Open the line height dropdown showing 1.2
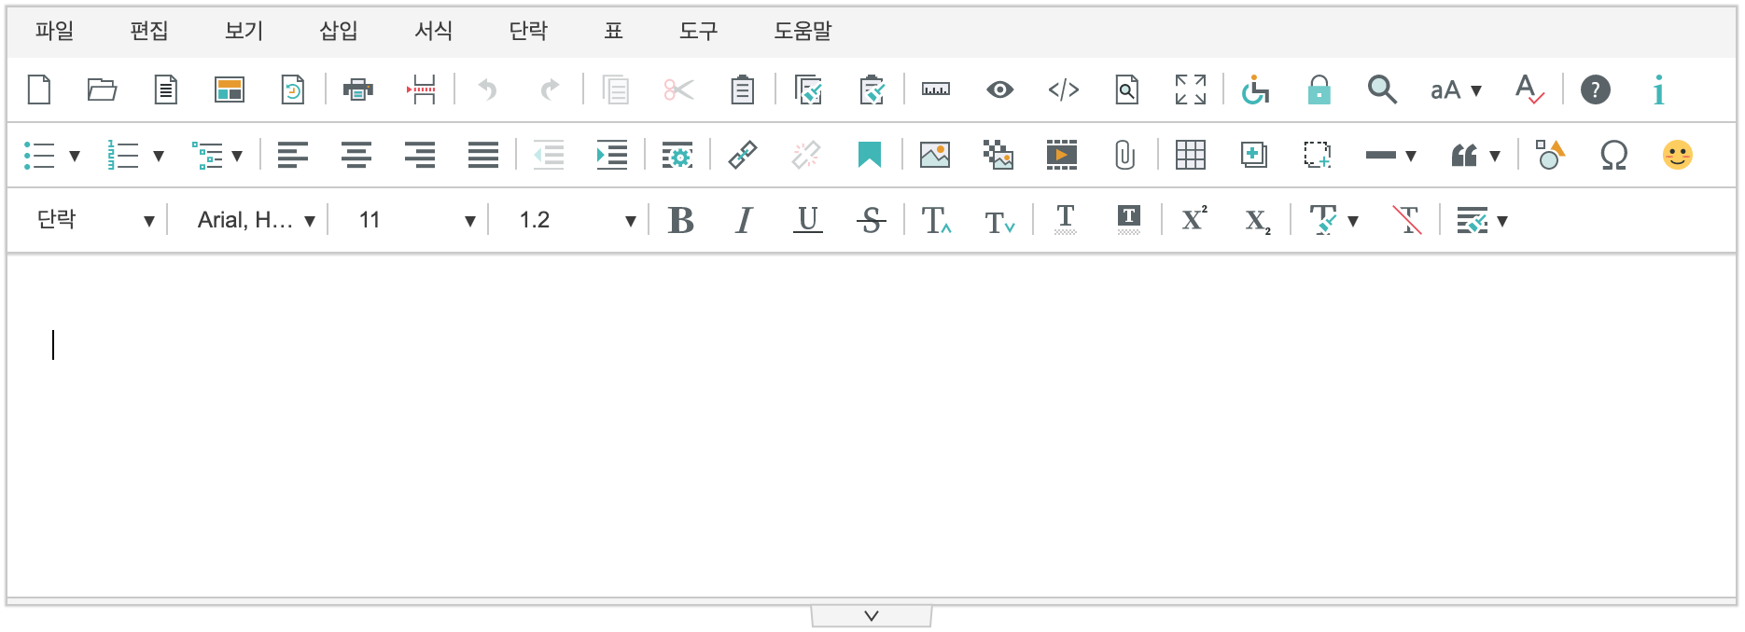 (x=577, y=221)
